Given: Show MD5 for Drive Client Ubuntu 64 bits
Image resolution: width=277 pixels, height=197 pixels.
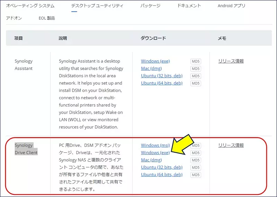Looking at the screenshot, I should click(x=196, y=175).
